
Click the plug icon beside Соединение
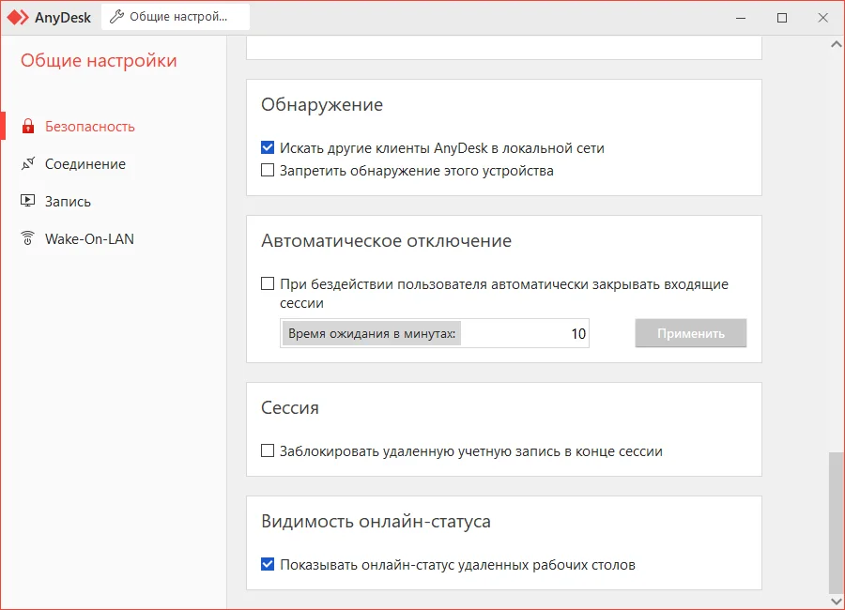pyautogui.click(x=27, y=164)
